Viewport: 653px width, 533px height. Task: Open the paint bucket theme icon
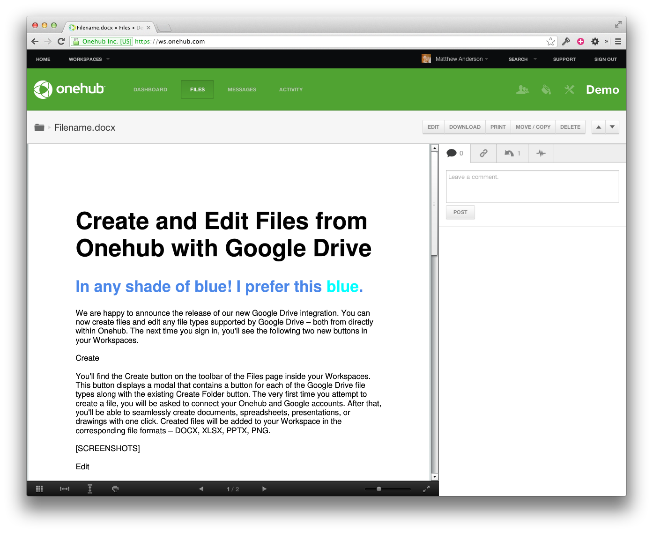tap(546, 89)
